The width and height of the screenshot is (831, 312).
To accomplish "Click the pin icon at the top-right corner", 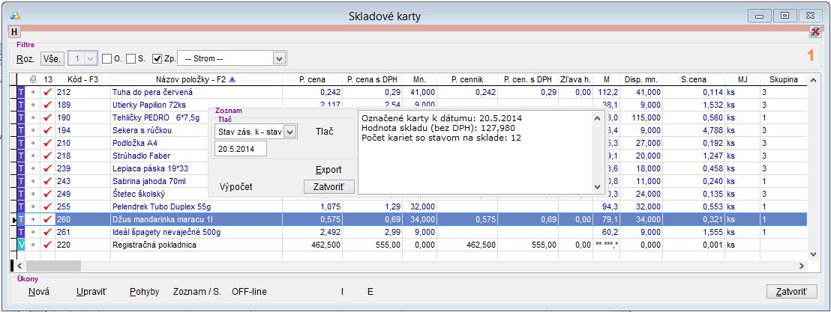I will pos(815,31).
